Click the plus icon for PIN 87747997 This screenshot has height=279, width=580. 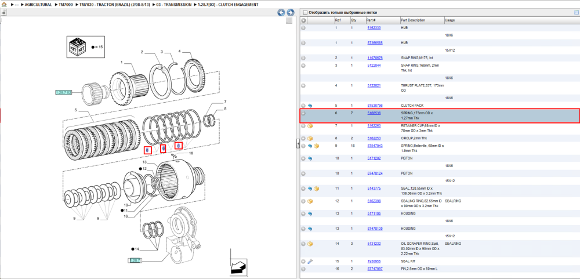(x=303, y=269)
